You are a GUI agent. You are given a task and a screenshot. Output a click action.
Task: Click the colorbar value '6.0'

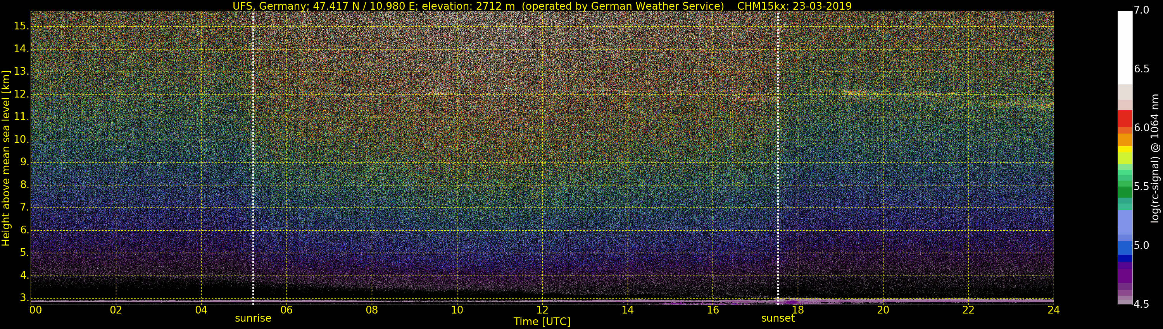pos(1141,128)
